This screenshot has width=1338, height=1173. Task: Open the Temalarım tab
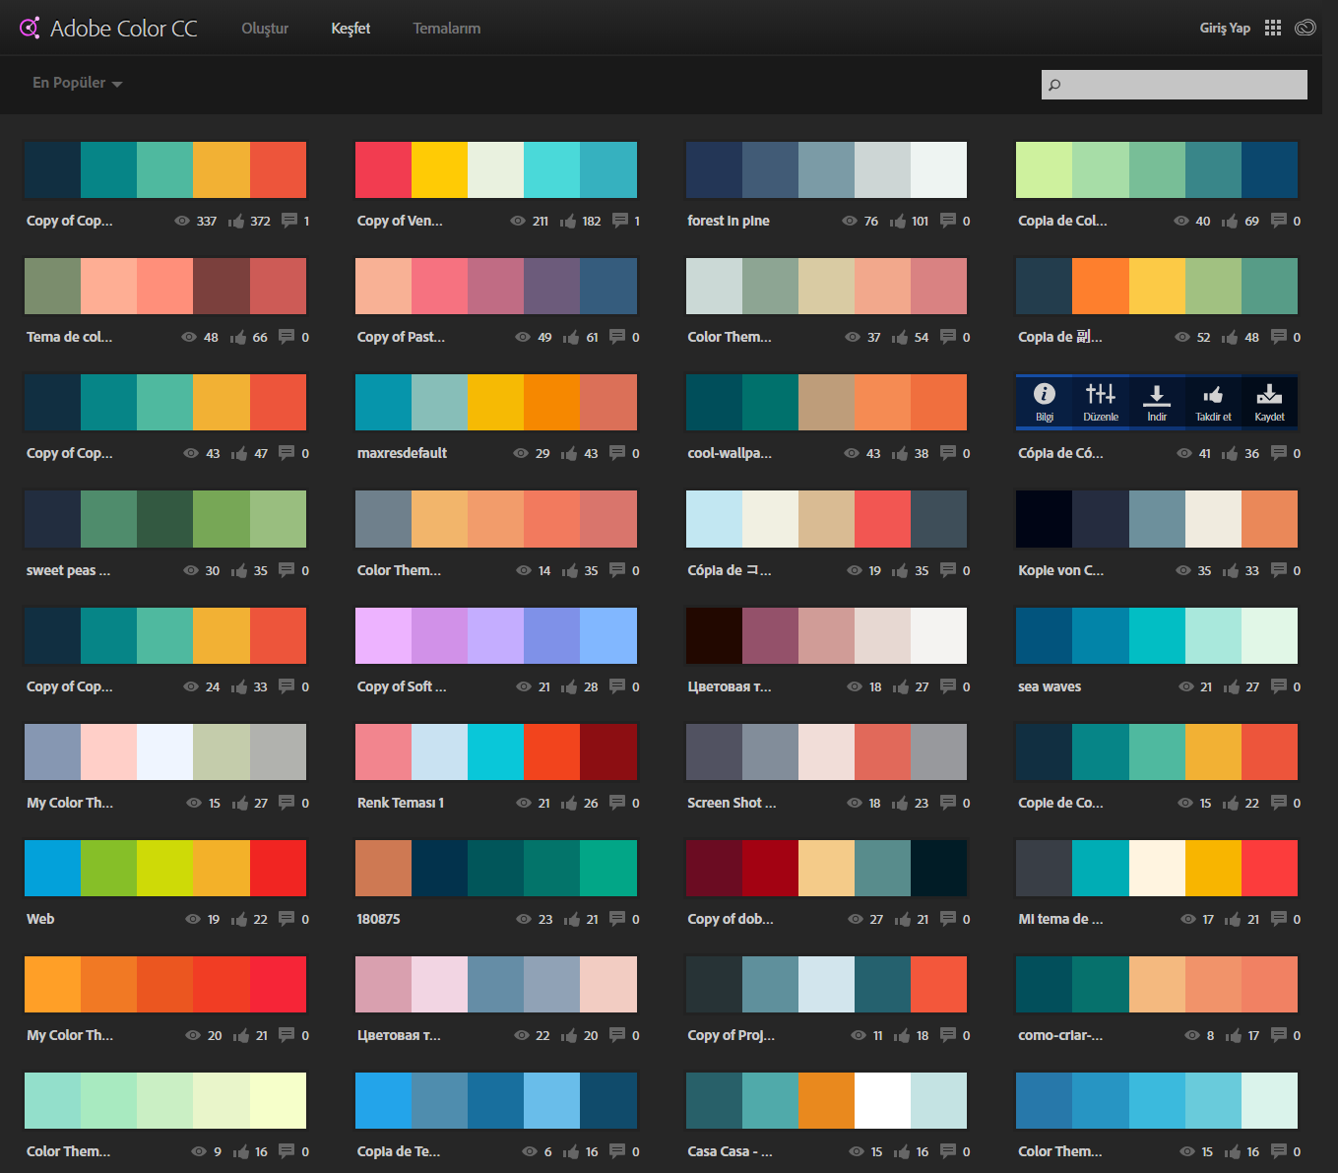pos(447,29)
